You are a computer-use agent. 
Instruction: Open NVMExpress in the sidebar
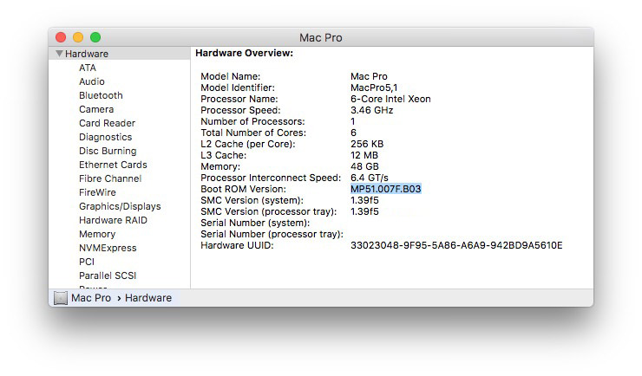point(108,248)
